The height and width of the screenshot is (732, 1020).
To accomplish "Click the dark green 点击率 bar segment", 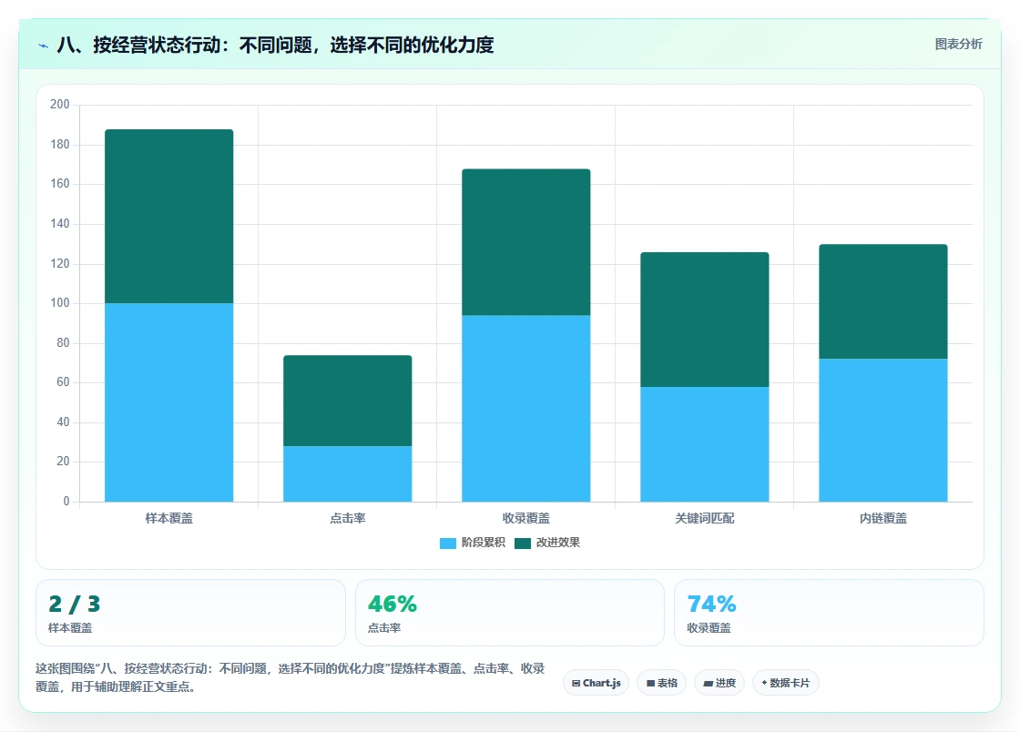I will click(x=347, y=401).
